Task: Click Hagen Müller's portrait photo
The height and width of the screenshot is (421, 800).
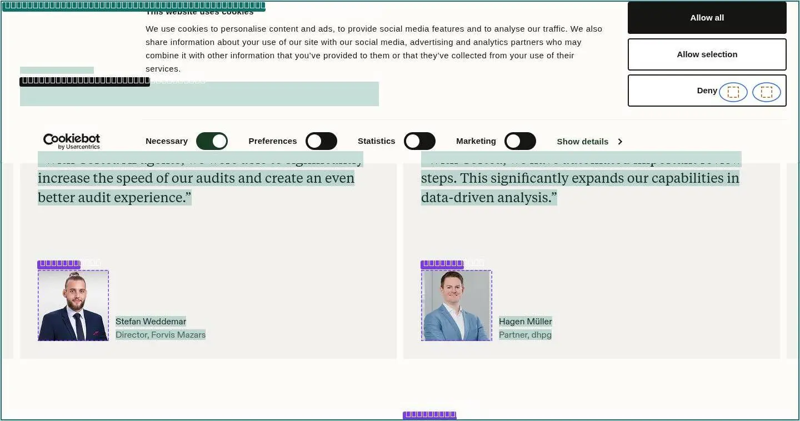Action: [457, 305]
